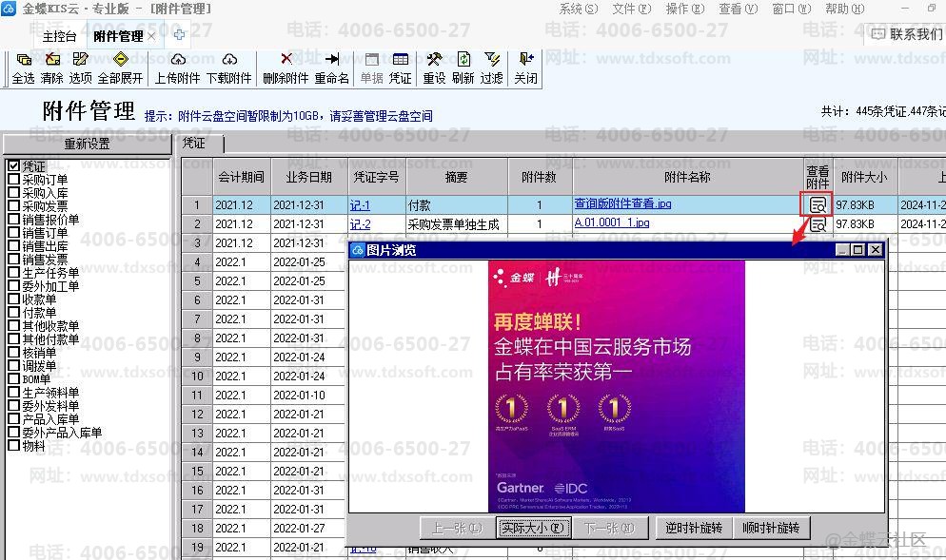Uncheck the 凭证 checkbox
Screen dimensions: 946x560
pos(14,165)
